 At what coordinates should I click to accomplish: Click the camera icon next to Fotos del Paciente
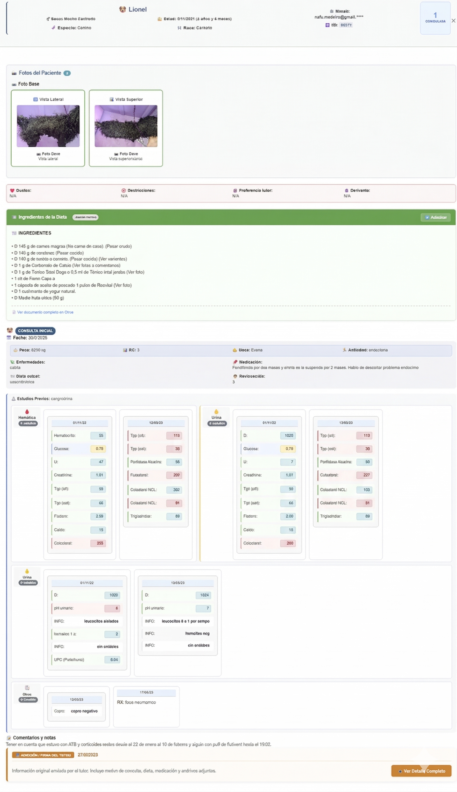pos(14,73)
